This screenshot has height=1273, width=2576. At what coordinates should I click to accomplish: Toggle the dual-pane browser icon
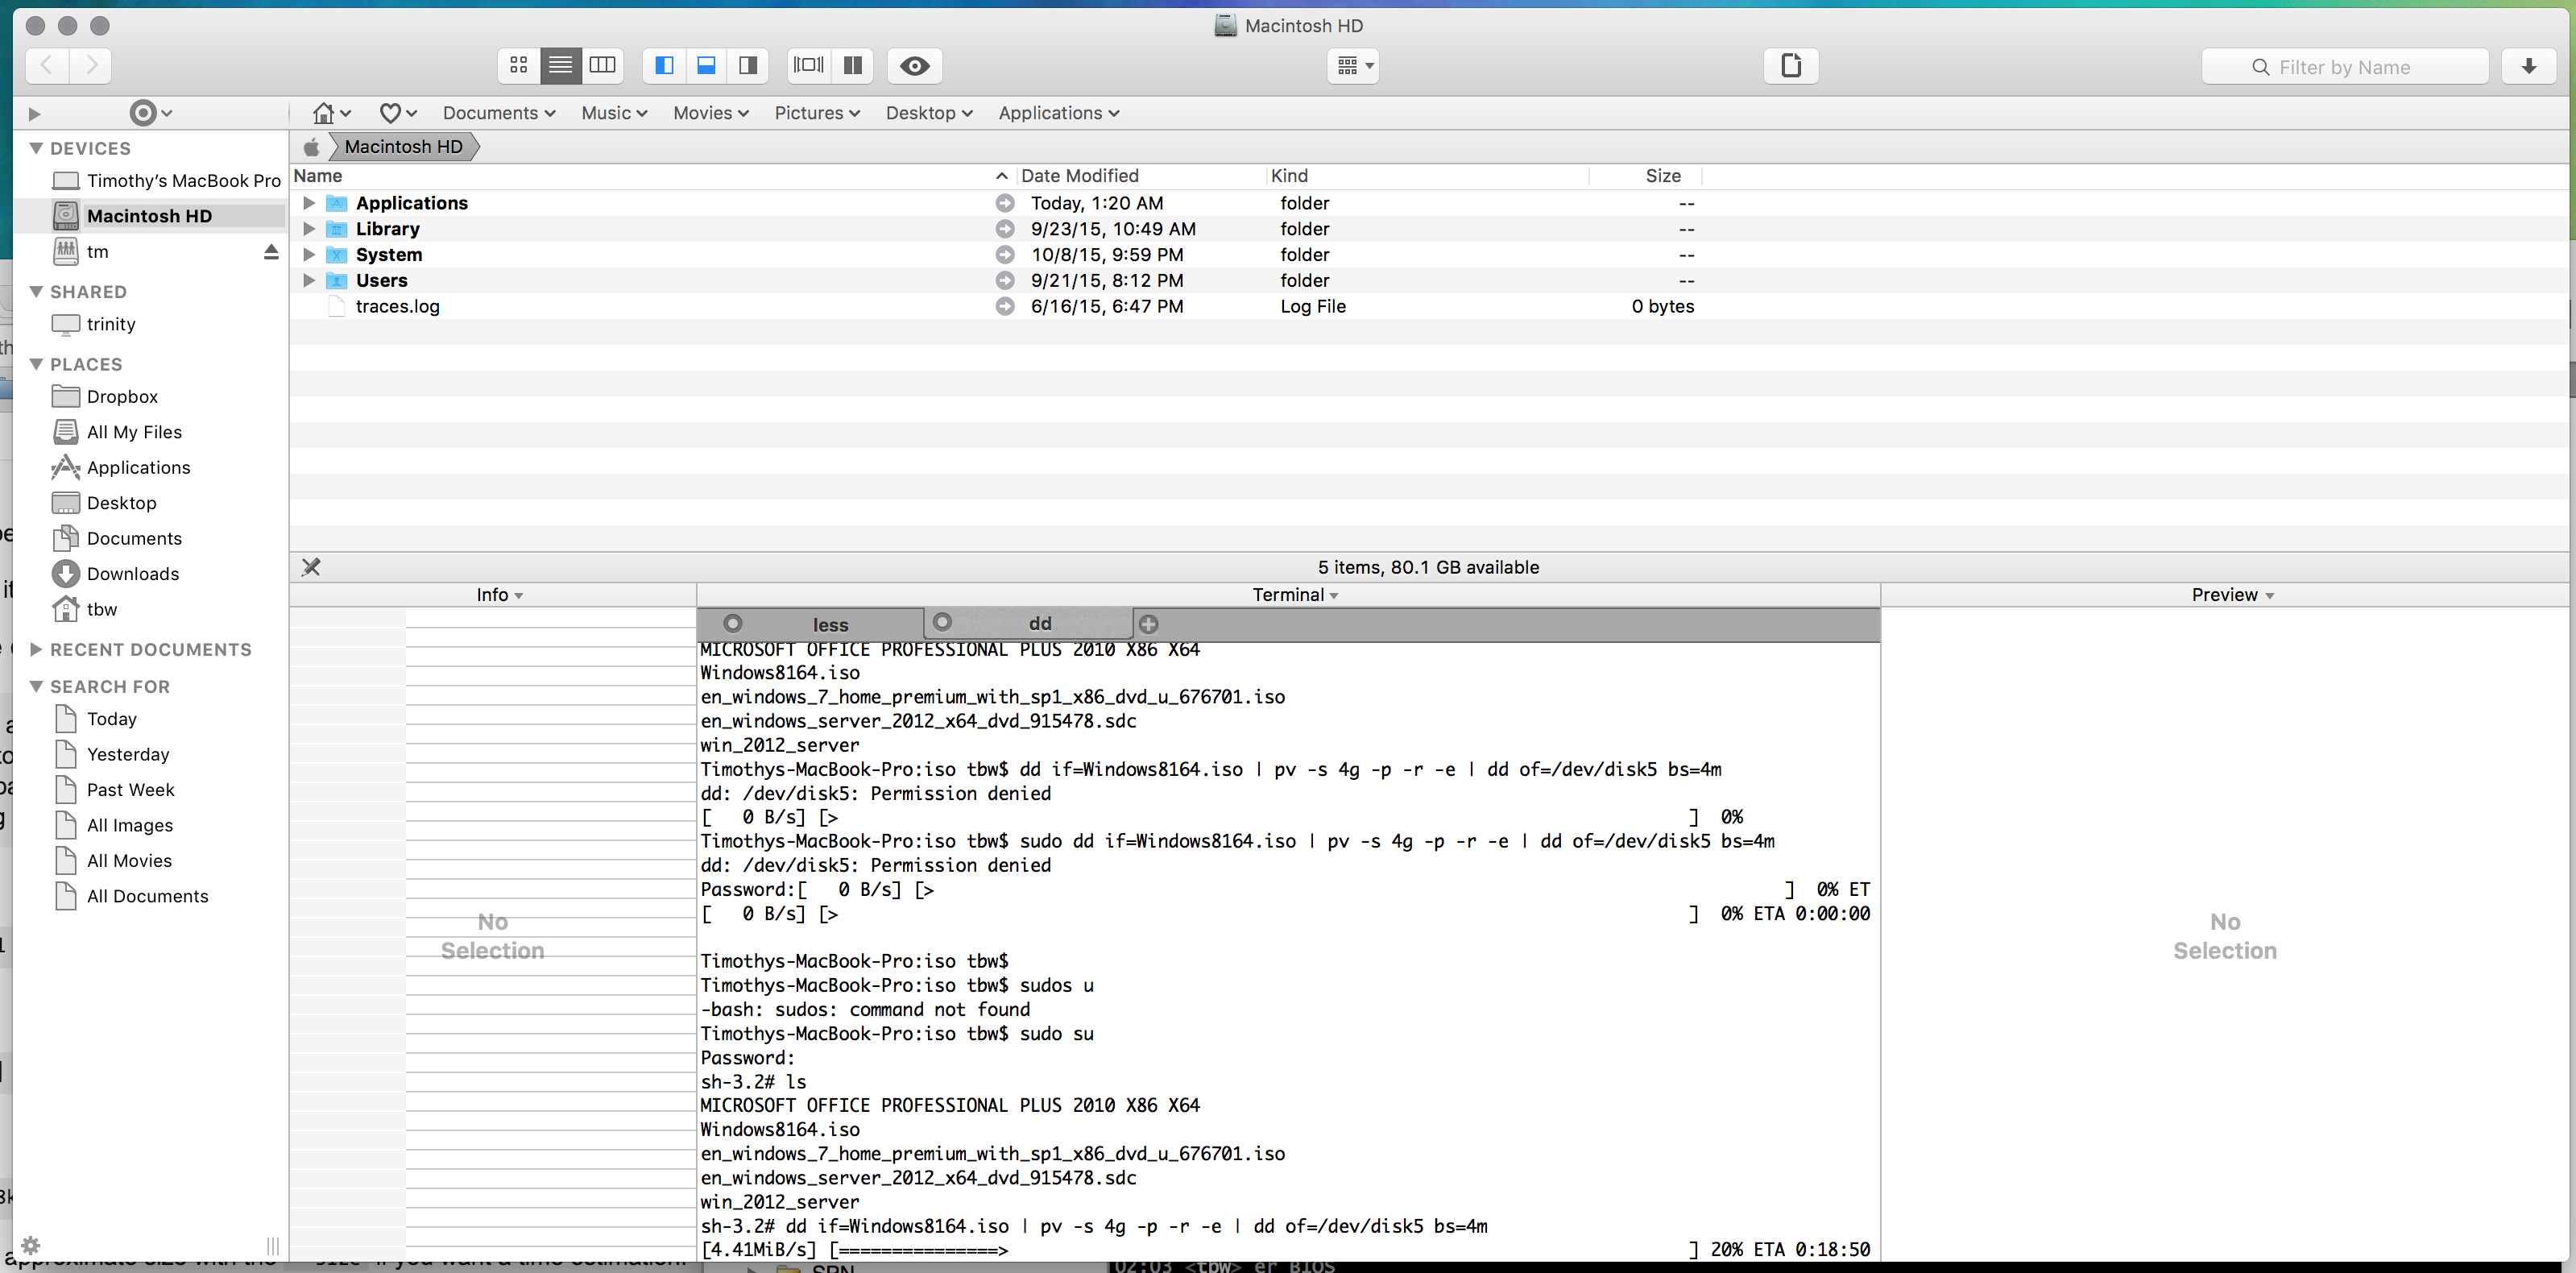(x=808, y=66)
